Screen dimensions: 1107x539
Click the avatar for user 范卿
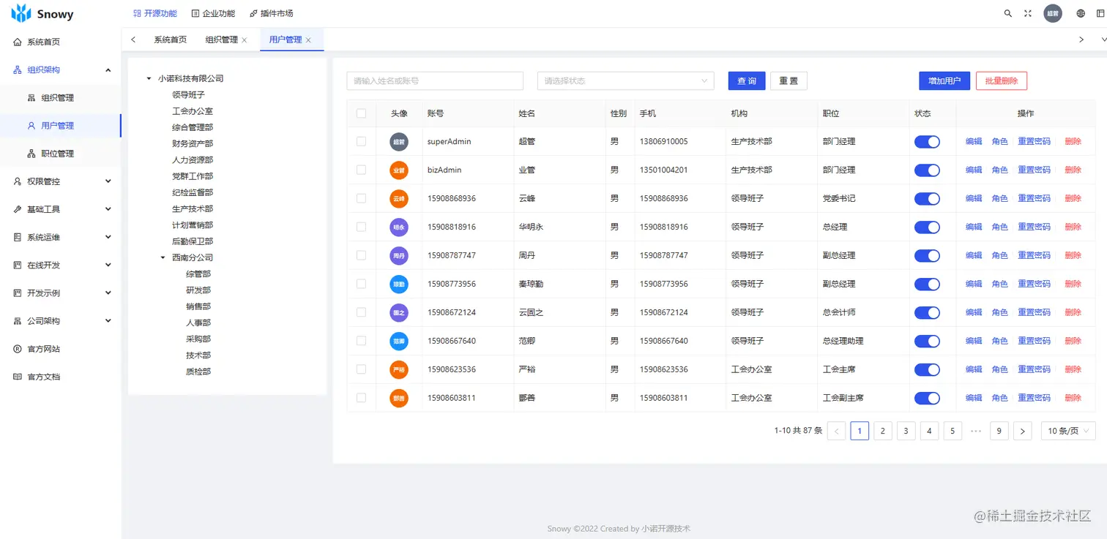(x=399, y=341)
